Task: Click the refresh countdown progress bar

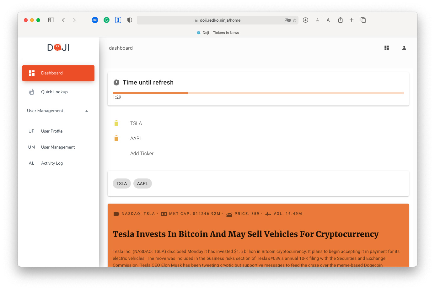Action: (258, 93)
